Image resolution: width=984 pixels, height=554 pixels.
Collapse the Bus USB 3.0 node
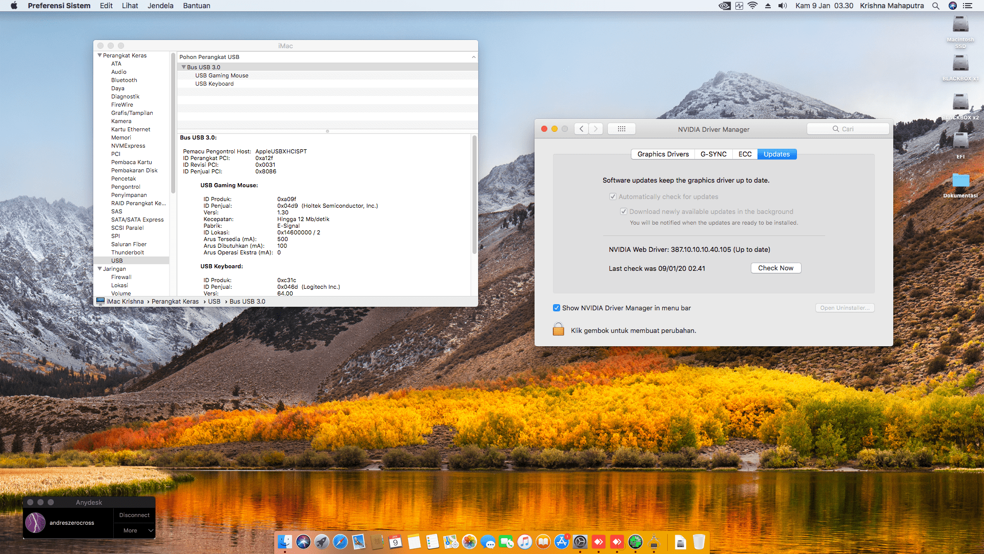(x=183, y=67)
